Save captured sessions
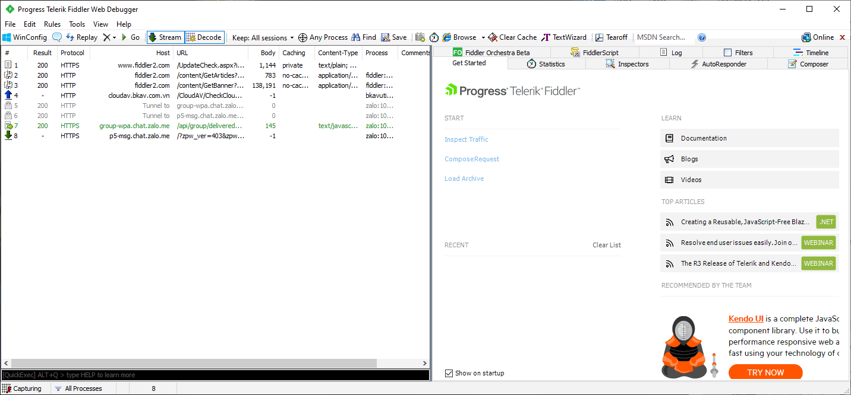851x395 pixels. point(393,37)
